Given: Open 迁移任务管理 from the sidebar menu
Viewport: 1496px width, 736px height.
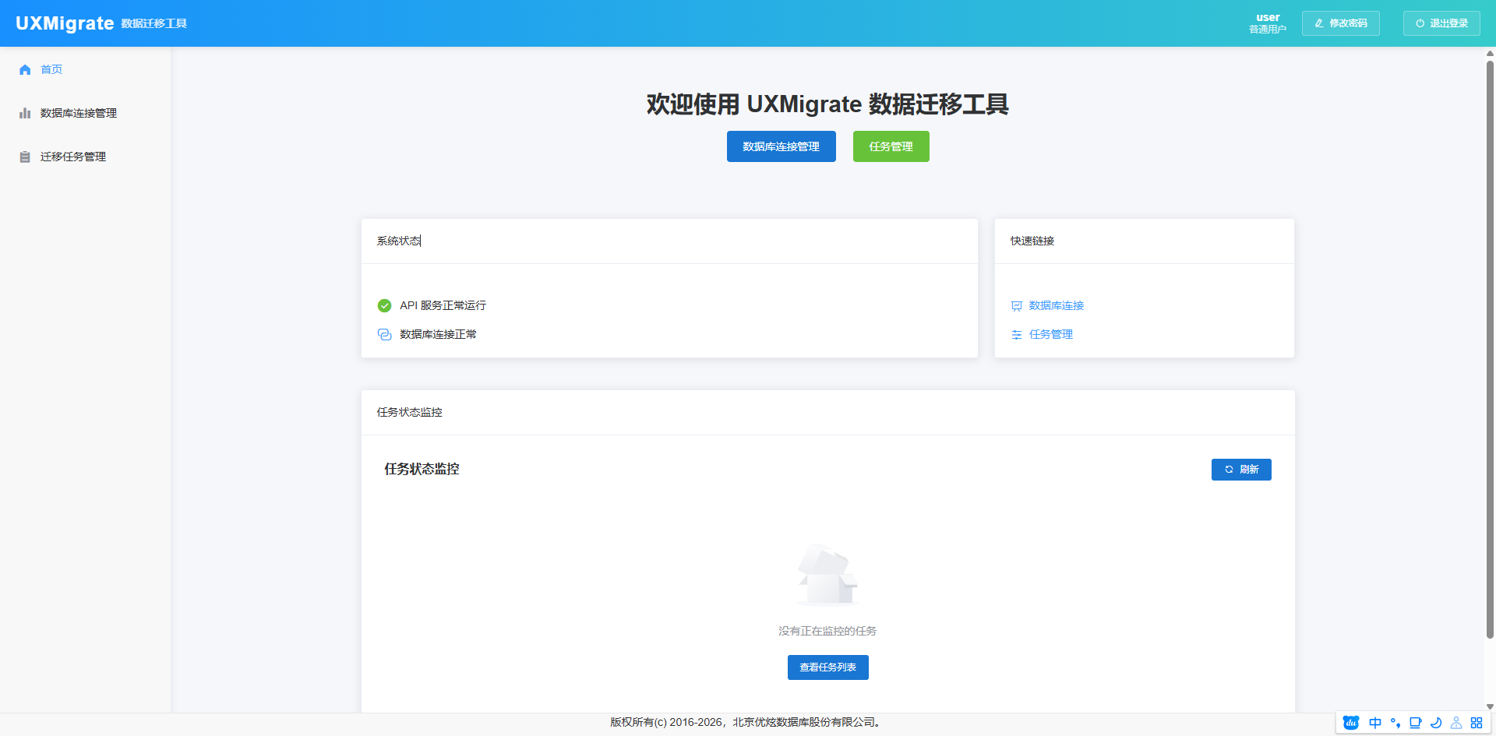Looking at the screenshot, I should point(73,157).
